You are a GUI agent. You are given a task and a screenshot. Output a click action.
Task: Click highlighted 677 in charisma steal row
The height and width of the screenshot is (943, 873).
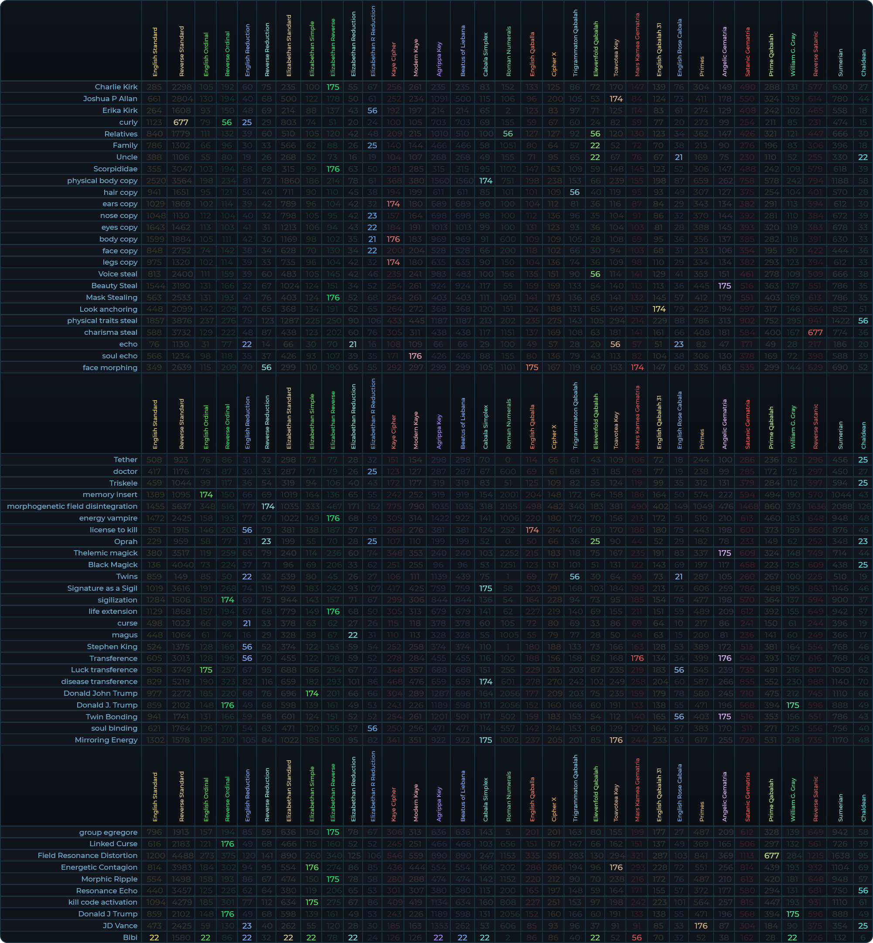coord(815,333)
